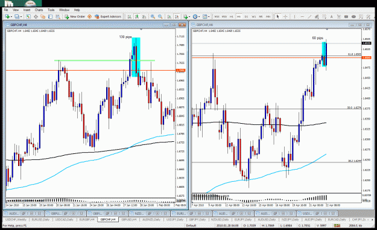377x230 pixels.
Task: Launch MetaEditor with the orange diamond icon
Action: [89, 16]
